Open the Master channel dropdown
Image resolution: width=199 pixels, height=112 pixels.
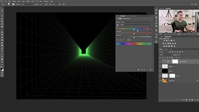coord(136,25)
